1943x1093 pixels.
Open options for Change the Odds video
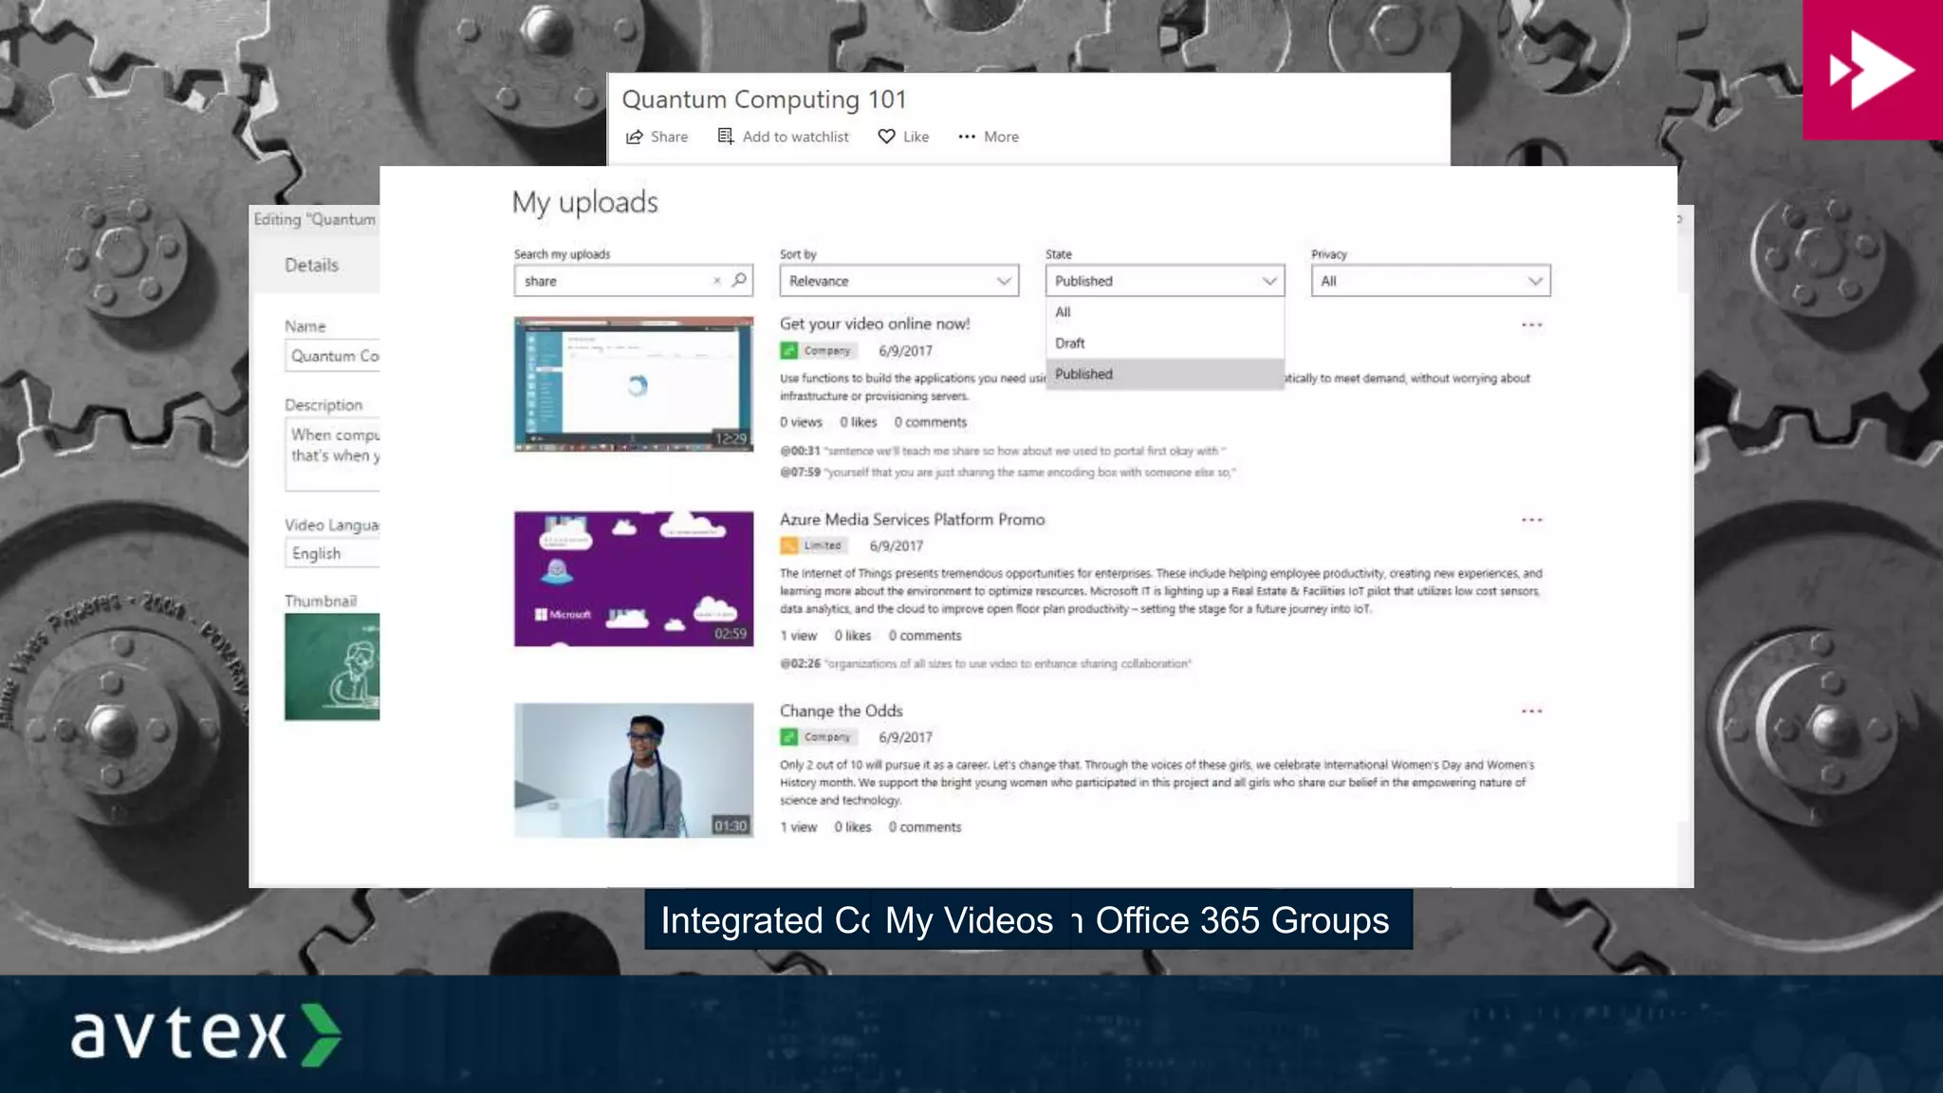(x=1531, y=712)
